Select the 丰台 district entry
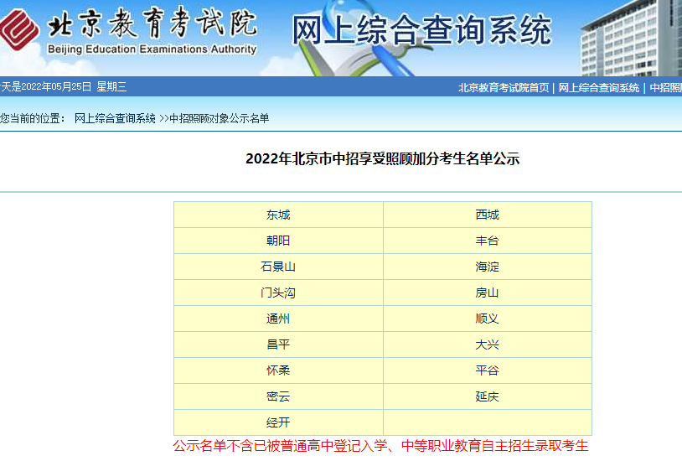Image resolution: width=682 pixels, height=461 pixels. 487,241
